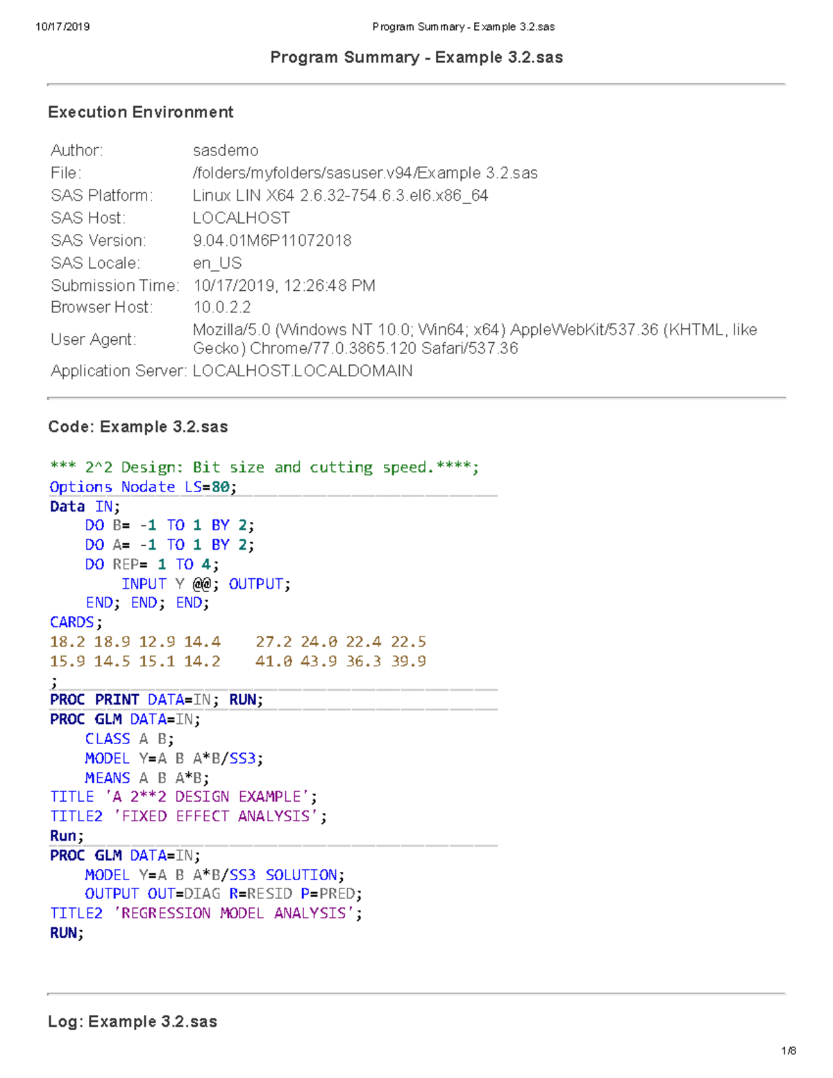
Task: Click TITLE2 'FIXED EFFECT ANALYSIS' line
Action: [188, 816]
